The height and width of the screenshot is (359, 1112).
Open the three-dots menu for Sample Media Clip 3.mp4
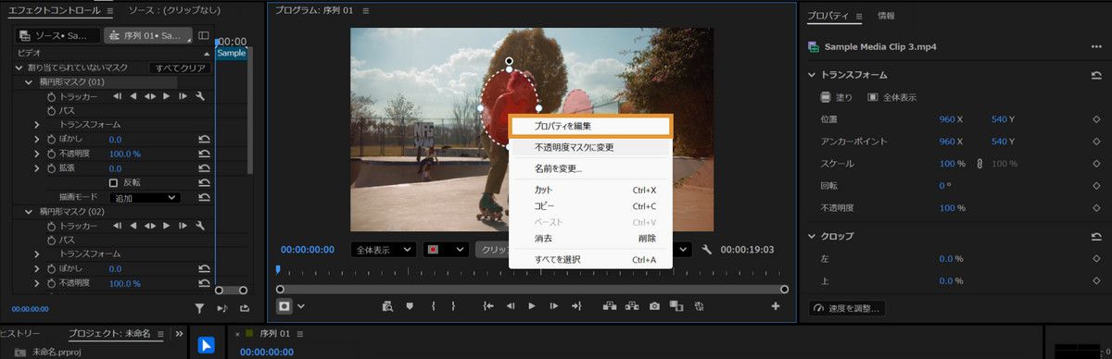click(x=1096, y=47)
